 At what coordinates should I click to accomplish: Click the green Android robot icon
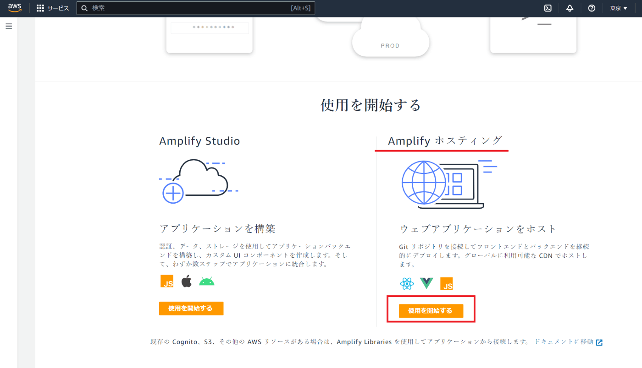click(x=207, y=281)
